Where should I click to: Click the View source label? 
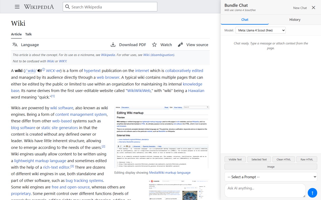[x=197, y=45]
